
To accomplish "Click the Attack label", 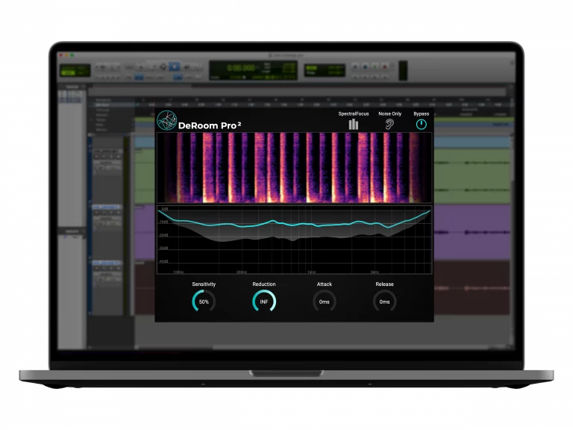I will [324, 284].
